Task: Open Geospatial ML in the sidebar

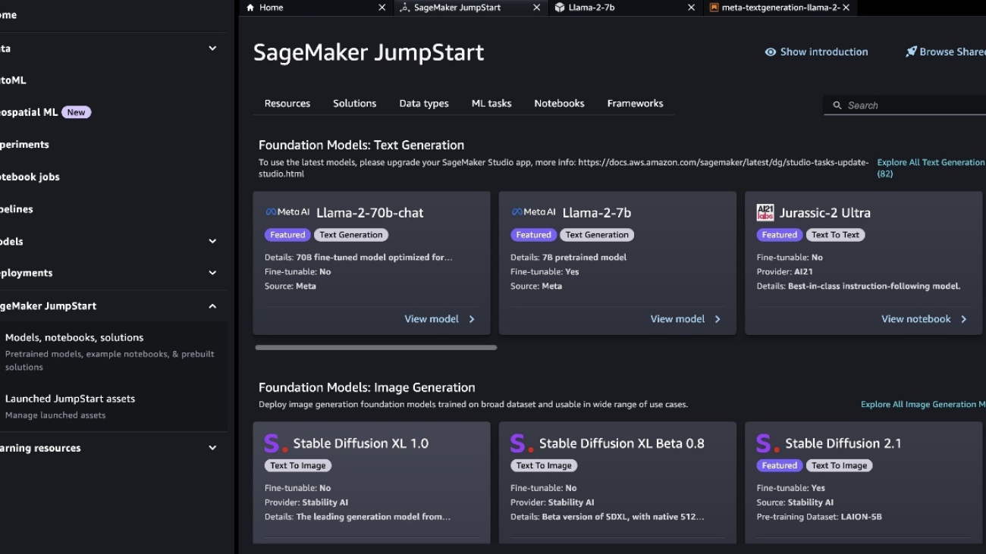Action: pos(29,112)
